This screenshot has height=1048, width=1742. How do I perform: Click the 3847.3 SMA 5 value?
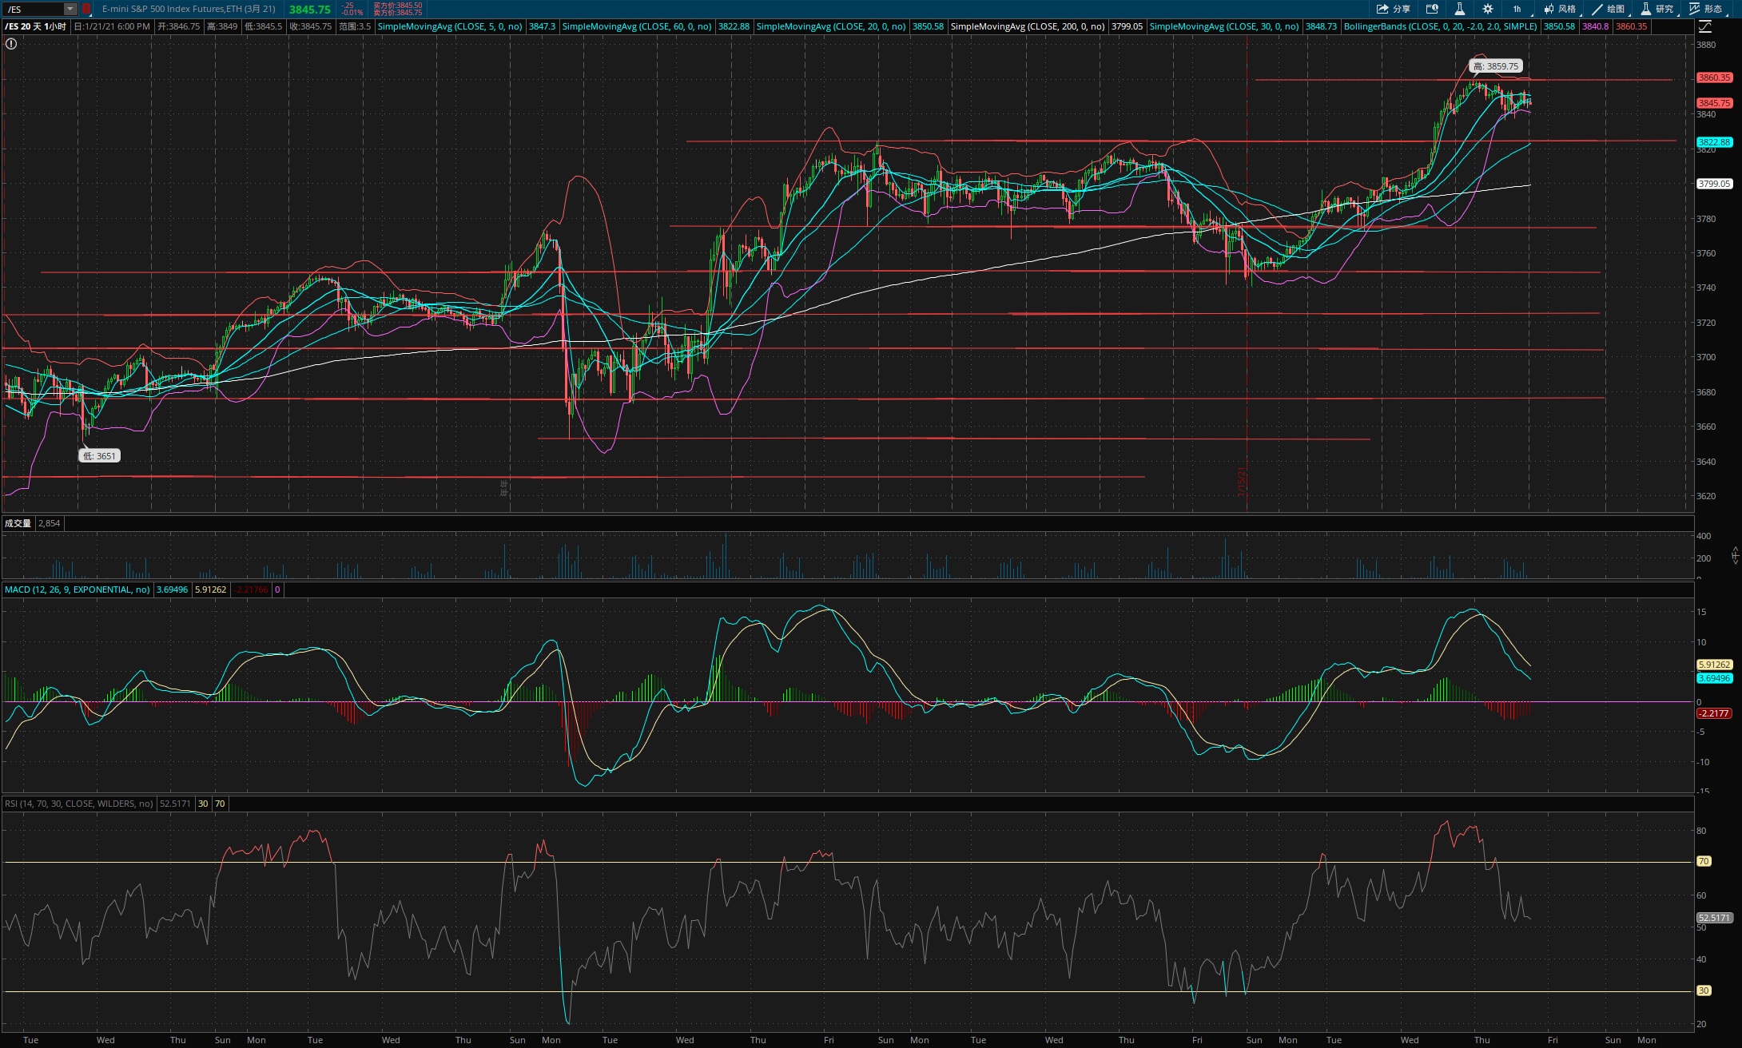click(542, 26)
